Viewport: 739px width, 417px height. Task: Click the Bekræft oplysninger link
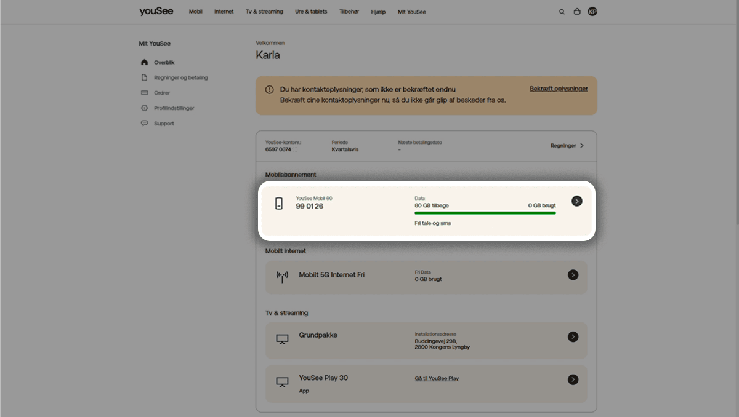(x=558, y=89)
